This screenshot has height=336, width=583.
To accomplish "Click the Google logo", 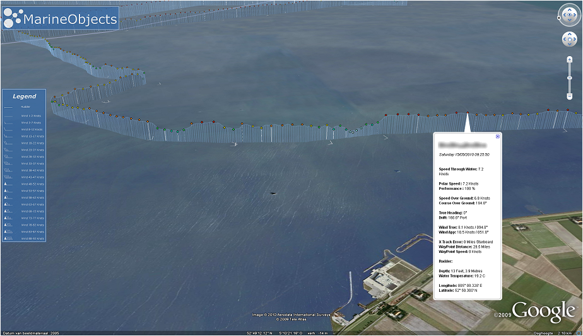I will (544, 311).
